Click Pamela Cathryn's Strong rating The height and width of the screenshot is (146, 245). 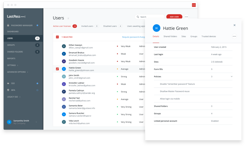click(124, 92)
